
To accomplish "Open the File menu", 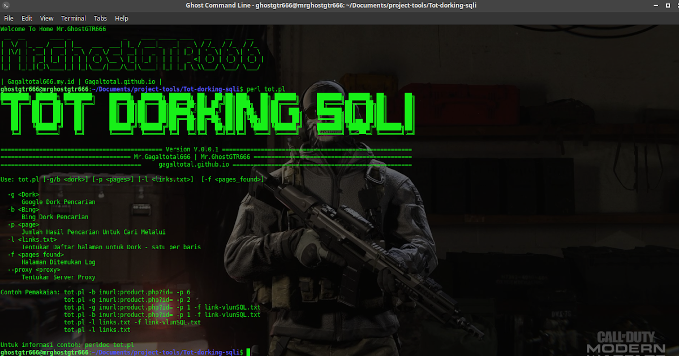I will tap(8, 18).
